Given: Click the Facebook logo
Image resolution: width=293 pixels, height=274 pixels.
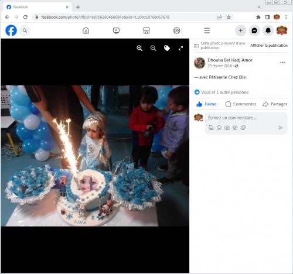Looking at the screenshot, I should (11, 30).
